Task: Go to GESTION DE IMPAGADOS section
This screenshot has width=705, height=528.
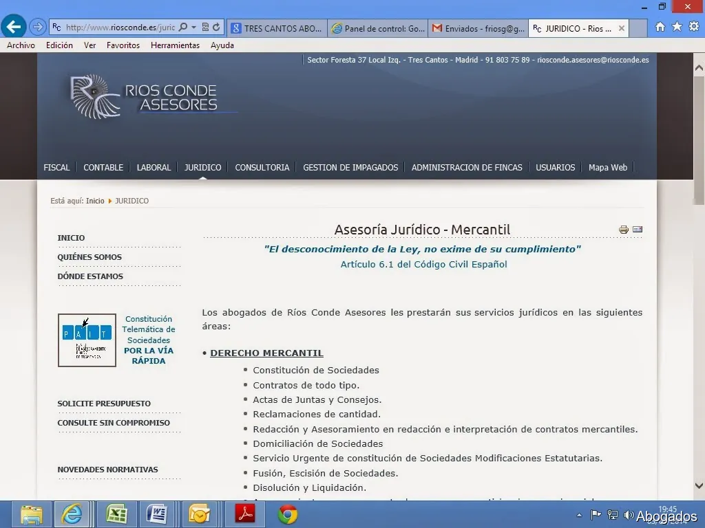Action: pos(350,167)
